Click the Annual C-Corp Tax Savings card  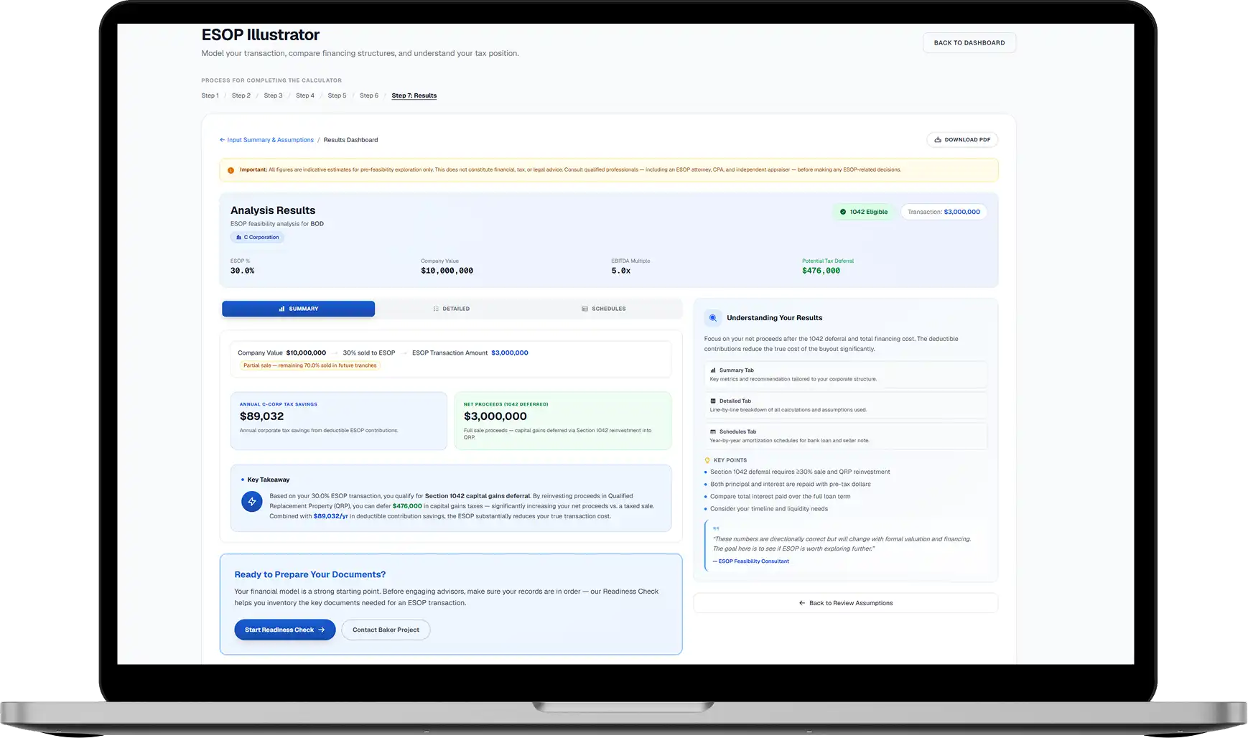(339, 421)
